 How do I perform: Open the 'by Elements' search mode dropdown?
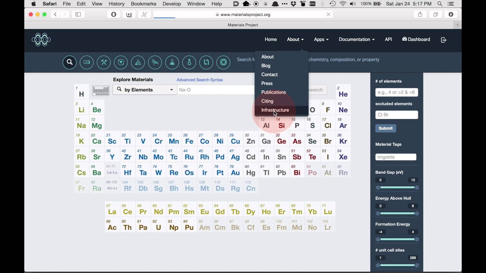coord(145,90)
